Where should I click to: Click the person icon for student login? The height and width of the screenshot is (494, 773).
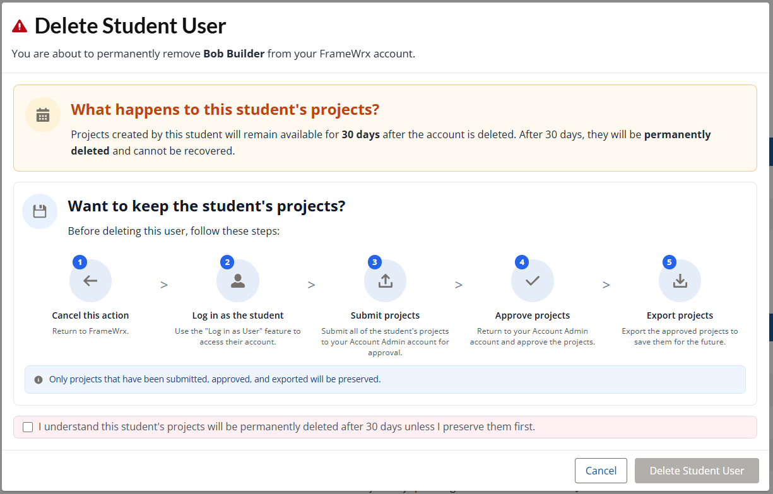[x=238, y=281]
